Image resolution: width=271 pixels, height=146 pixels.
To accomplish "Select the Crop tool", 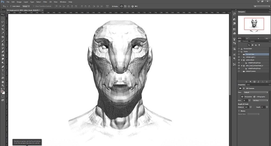I will (x=3, y=29).
